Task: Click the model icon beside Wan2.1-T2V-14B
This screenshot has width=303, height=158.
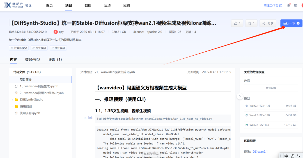Action: click(x=247, y=115)
